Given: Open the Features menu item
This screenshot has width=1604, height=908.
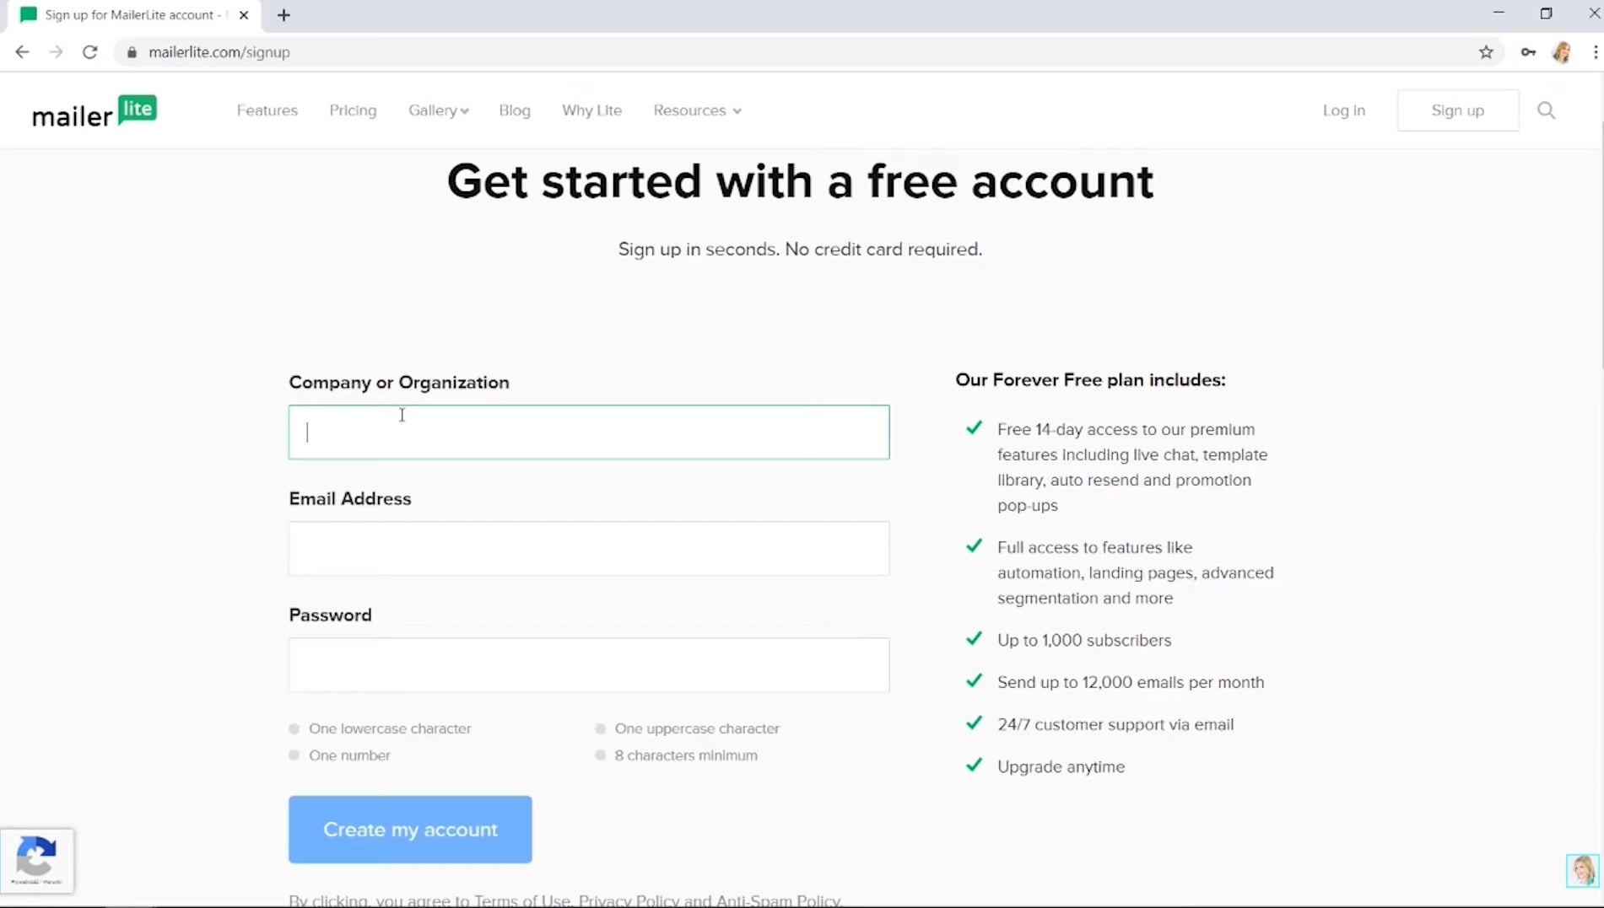Looking at the screenshot, I should 267,110.
